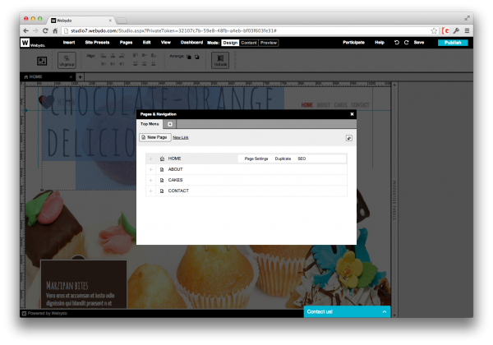Open the Participate link
The height and width of the screenshot is (345, 493).
click(353, 43)
